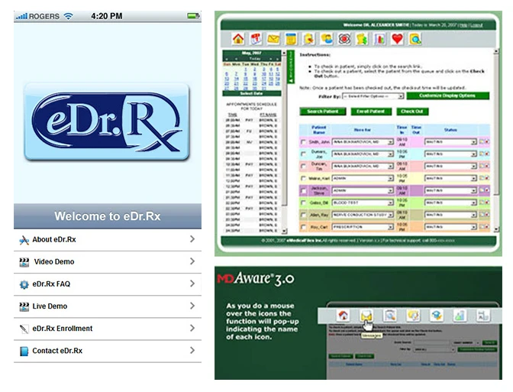Click Today link in the May 2007 calendar
The image size is (513, 392).
(x=254, y=59)
